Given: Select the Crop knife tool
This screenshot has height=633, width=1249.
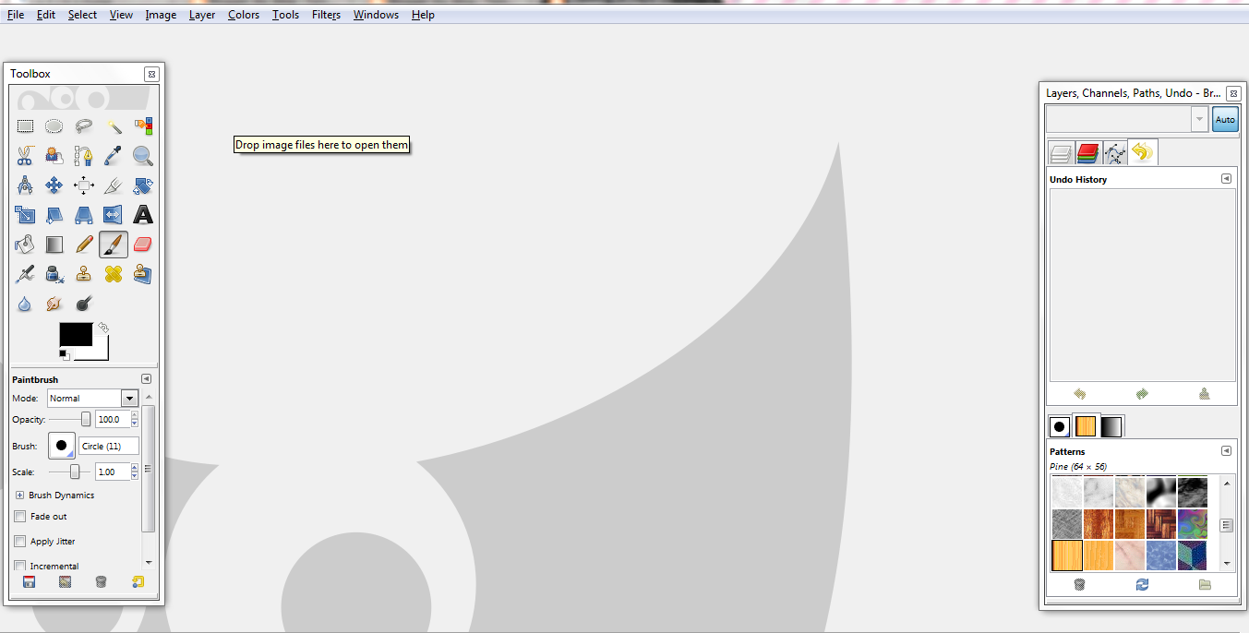Looking at the screenshot, I should pyautogui.click(x=114, y=185).
